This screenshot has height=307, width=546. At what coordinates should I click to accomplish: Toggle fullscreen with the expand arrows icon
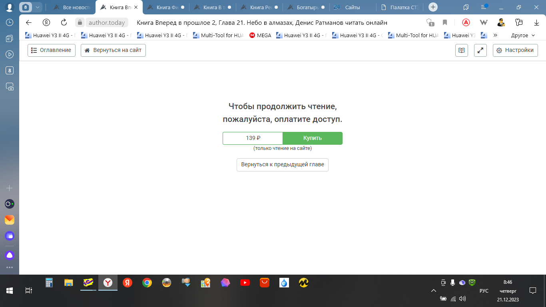coord(480,50)
